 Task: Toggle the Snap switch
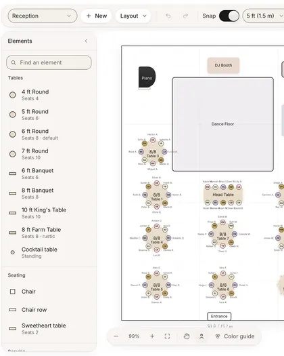click(x=229, y=16)
